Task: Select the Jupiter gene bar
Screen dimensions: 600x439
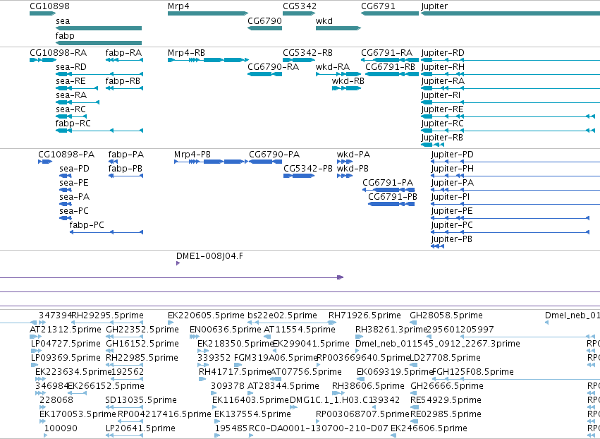Action: (510, 13)
